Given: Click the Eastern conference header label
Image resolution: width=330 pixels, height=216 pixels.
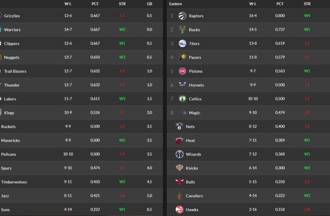Looking at the screenshot, I should click(175, 4).
